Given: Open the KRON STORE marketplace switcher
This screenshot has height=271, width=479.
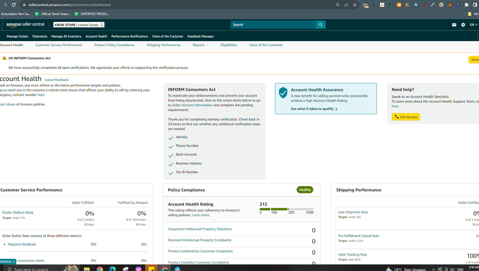Looking at the screenshot, I should pyautogui.click(x=79, y=25).
